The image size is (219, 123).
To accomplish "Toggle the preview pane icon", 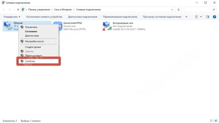I will pos(207,17).
